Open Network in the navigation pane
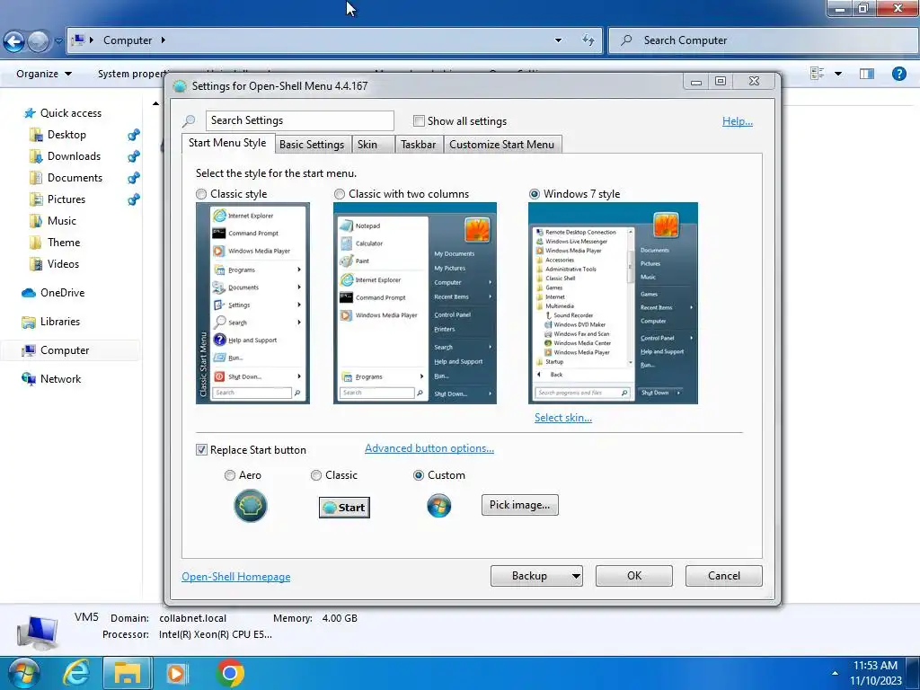The width and height of the screenshot is (920, 690). (51, 379)
